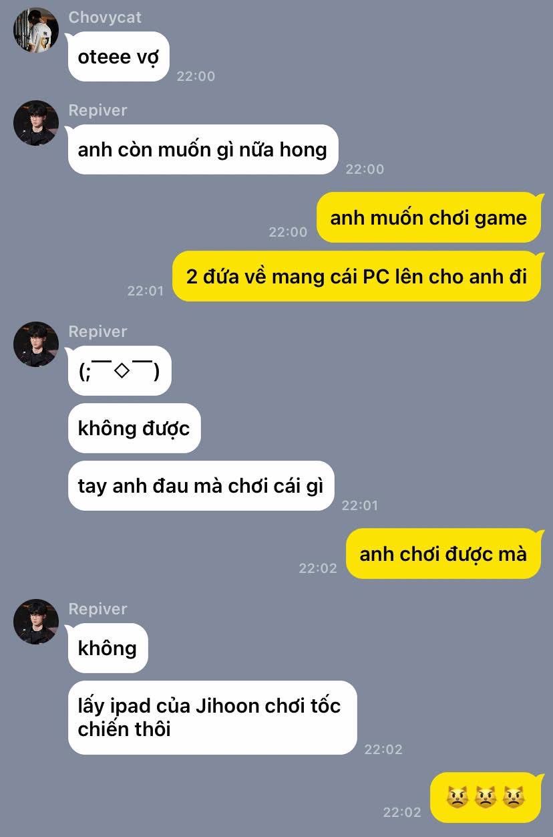Tap the yellow 'anh muốn chơi game' bubble

pos(428,217)
